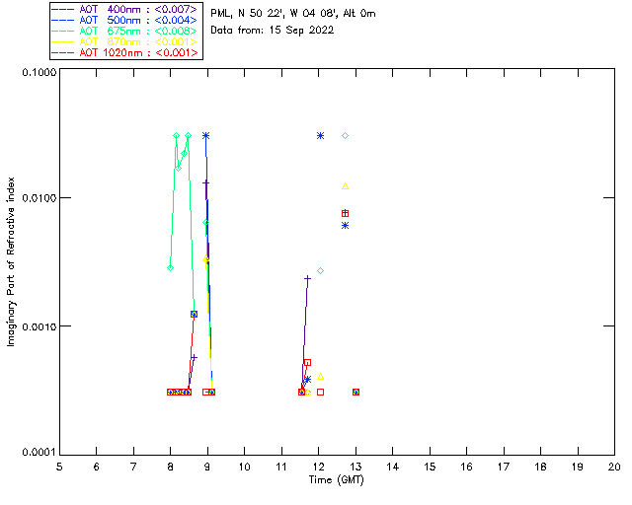Click green diamond at 0.0027 near time 12
This screenshot has width=632, height=505.
pyautogui.click(x=320, y=271)
